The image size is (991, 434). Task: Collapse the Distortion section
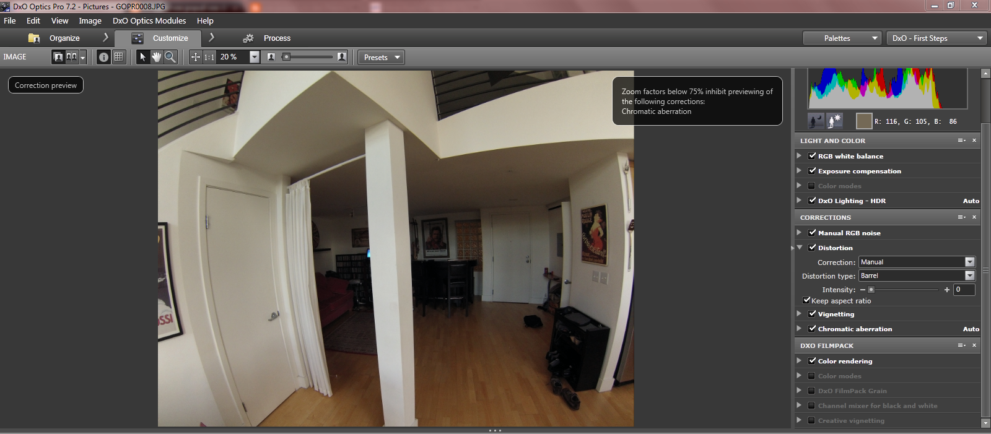pyautogui.click(x=800, y=248)
